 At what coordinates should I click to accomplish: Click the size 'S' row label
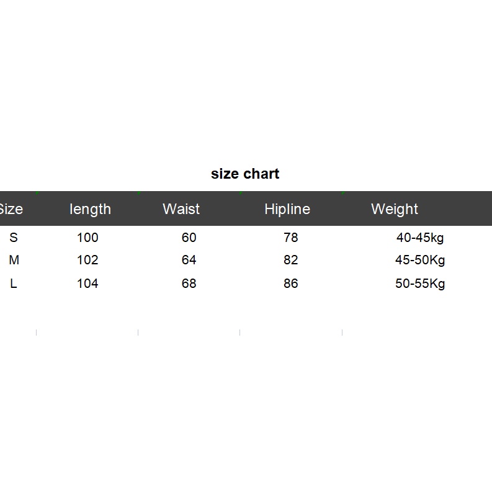click(14, 238)
